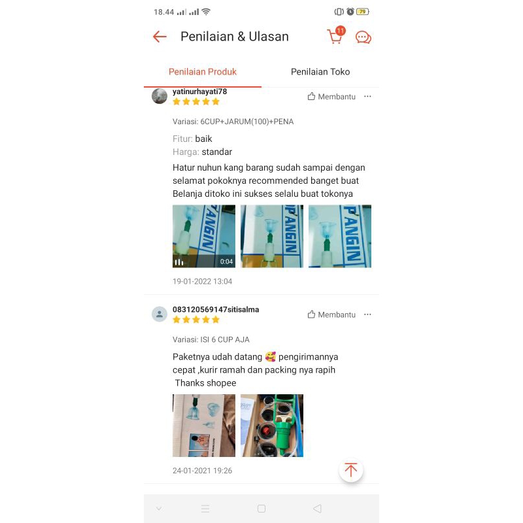Go back with the red arrow icon
The width and height of the screenshot is (523, 523).
(160, 37)
